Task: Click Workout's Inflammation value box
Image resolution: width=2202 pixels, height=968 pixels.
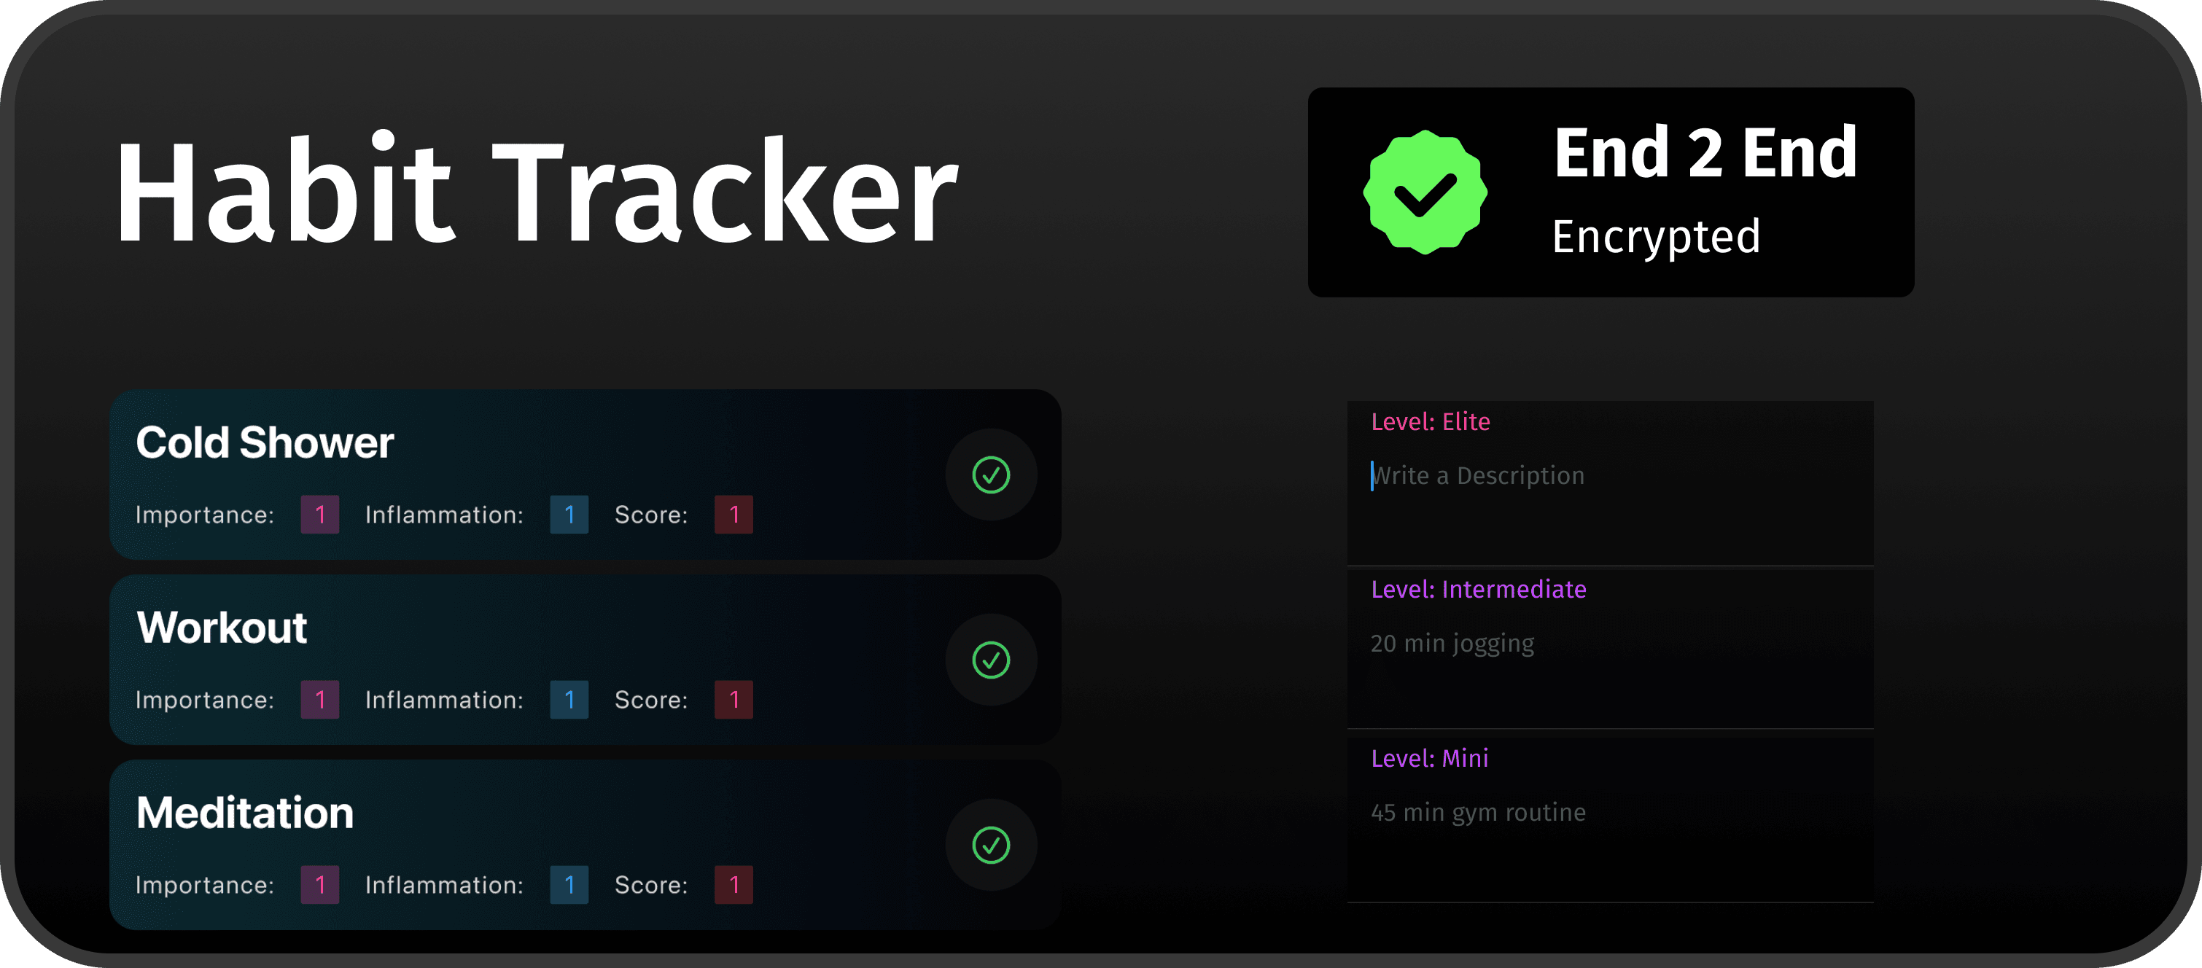Action: [x=569, y=700]
